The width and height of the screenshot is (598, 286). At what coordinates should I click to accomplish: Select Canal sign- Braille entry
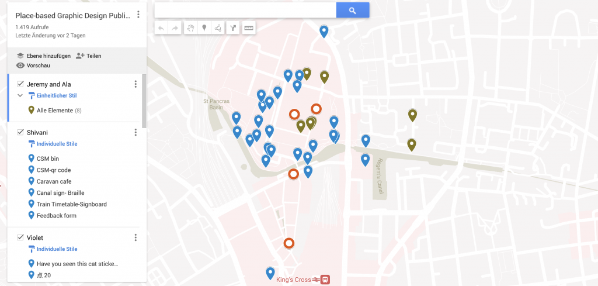(61, 193)
